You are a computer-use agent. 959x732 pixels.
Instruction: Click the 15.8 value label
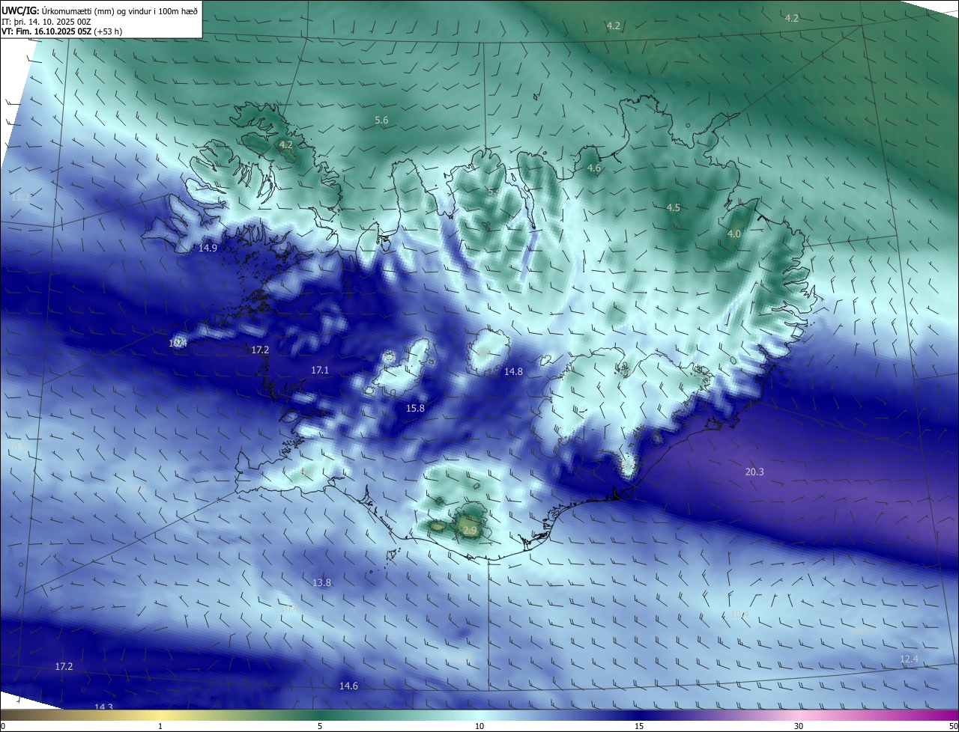point(415,408)
